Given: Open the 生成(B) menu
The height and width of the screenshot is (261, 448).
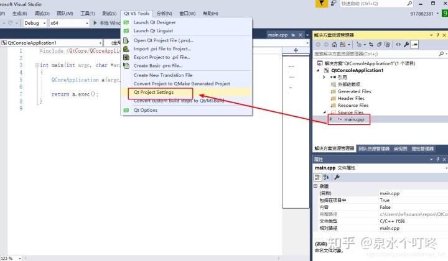Looking at the screenshot, I should click(x=19, y=14).
